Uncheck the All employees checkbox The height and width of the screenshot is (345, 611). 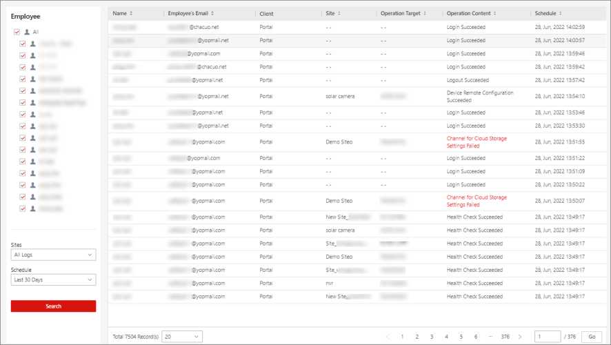click(x=17, y=32)
